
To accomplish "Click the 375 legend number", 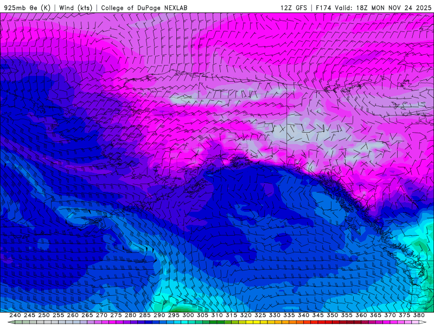I will tap(405, 315).
